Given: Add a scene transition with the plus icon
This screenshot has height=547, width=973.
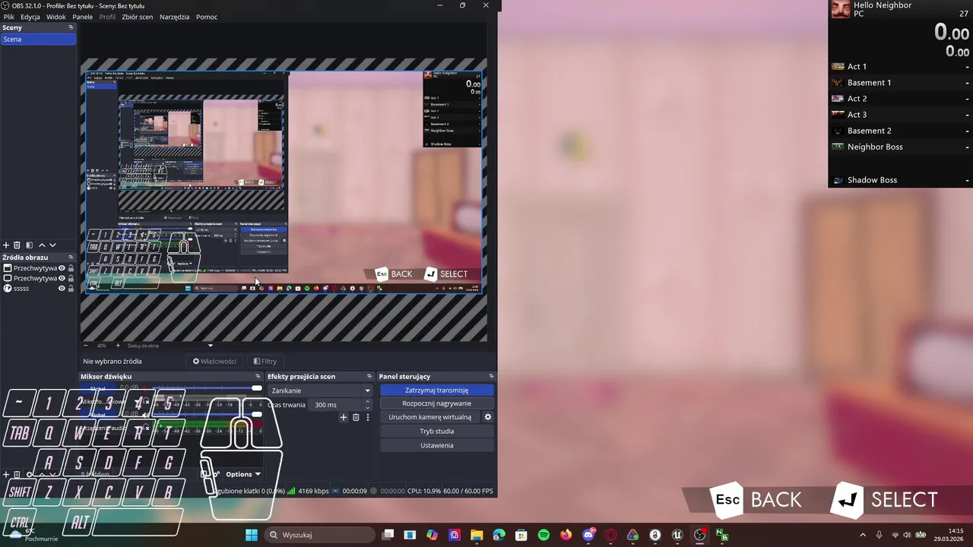Looking at the screenshot, I should pos(344,417).
